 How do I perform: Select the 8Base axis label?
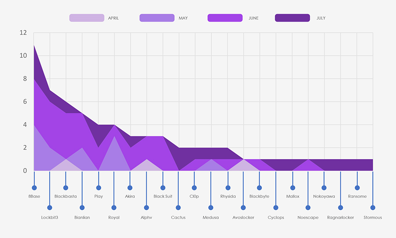(x=34, y=196)
